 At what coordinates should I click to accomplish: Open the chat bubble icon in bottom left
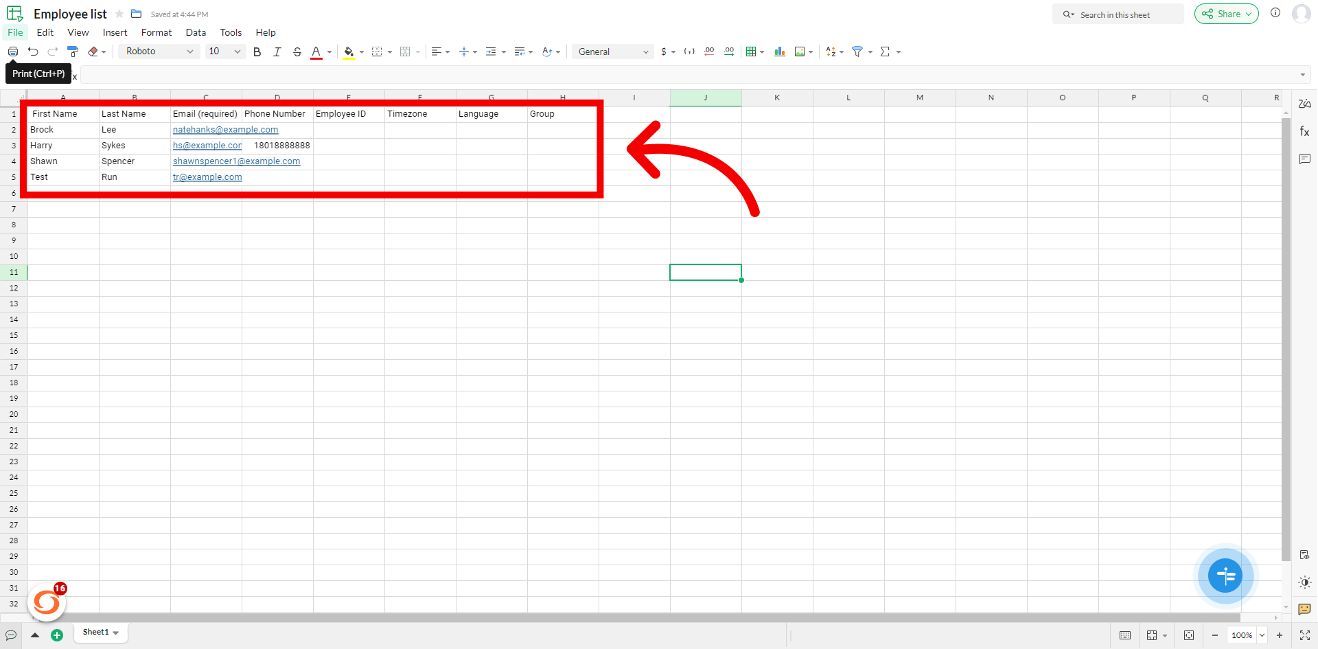point(11,635)
